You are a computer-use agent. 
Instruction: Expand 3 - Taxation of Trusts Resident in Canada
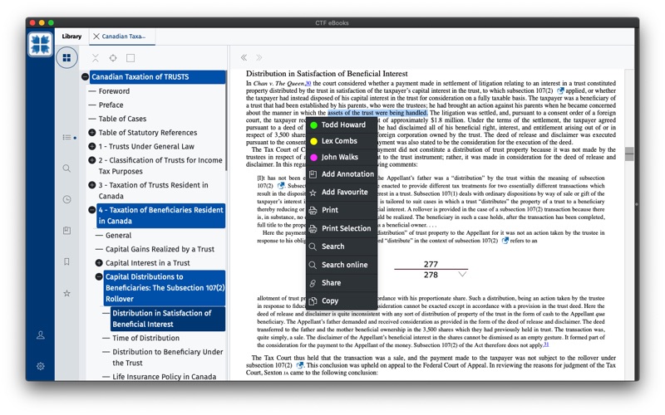(91, 185)
